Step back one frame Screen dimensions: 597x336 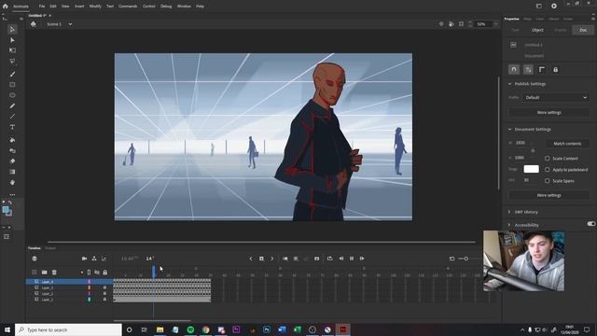click(340, 259)
